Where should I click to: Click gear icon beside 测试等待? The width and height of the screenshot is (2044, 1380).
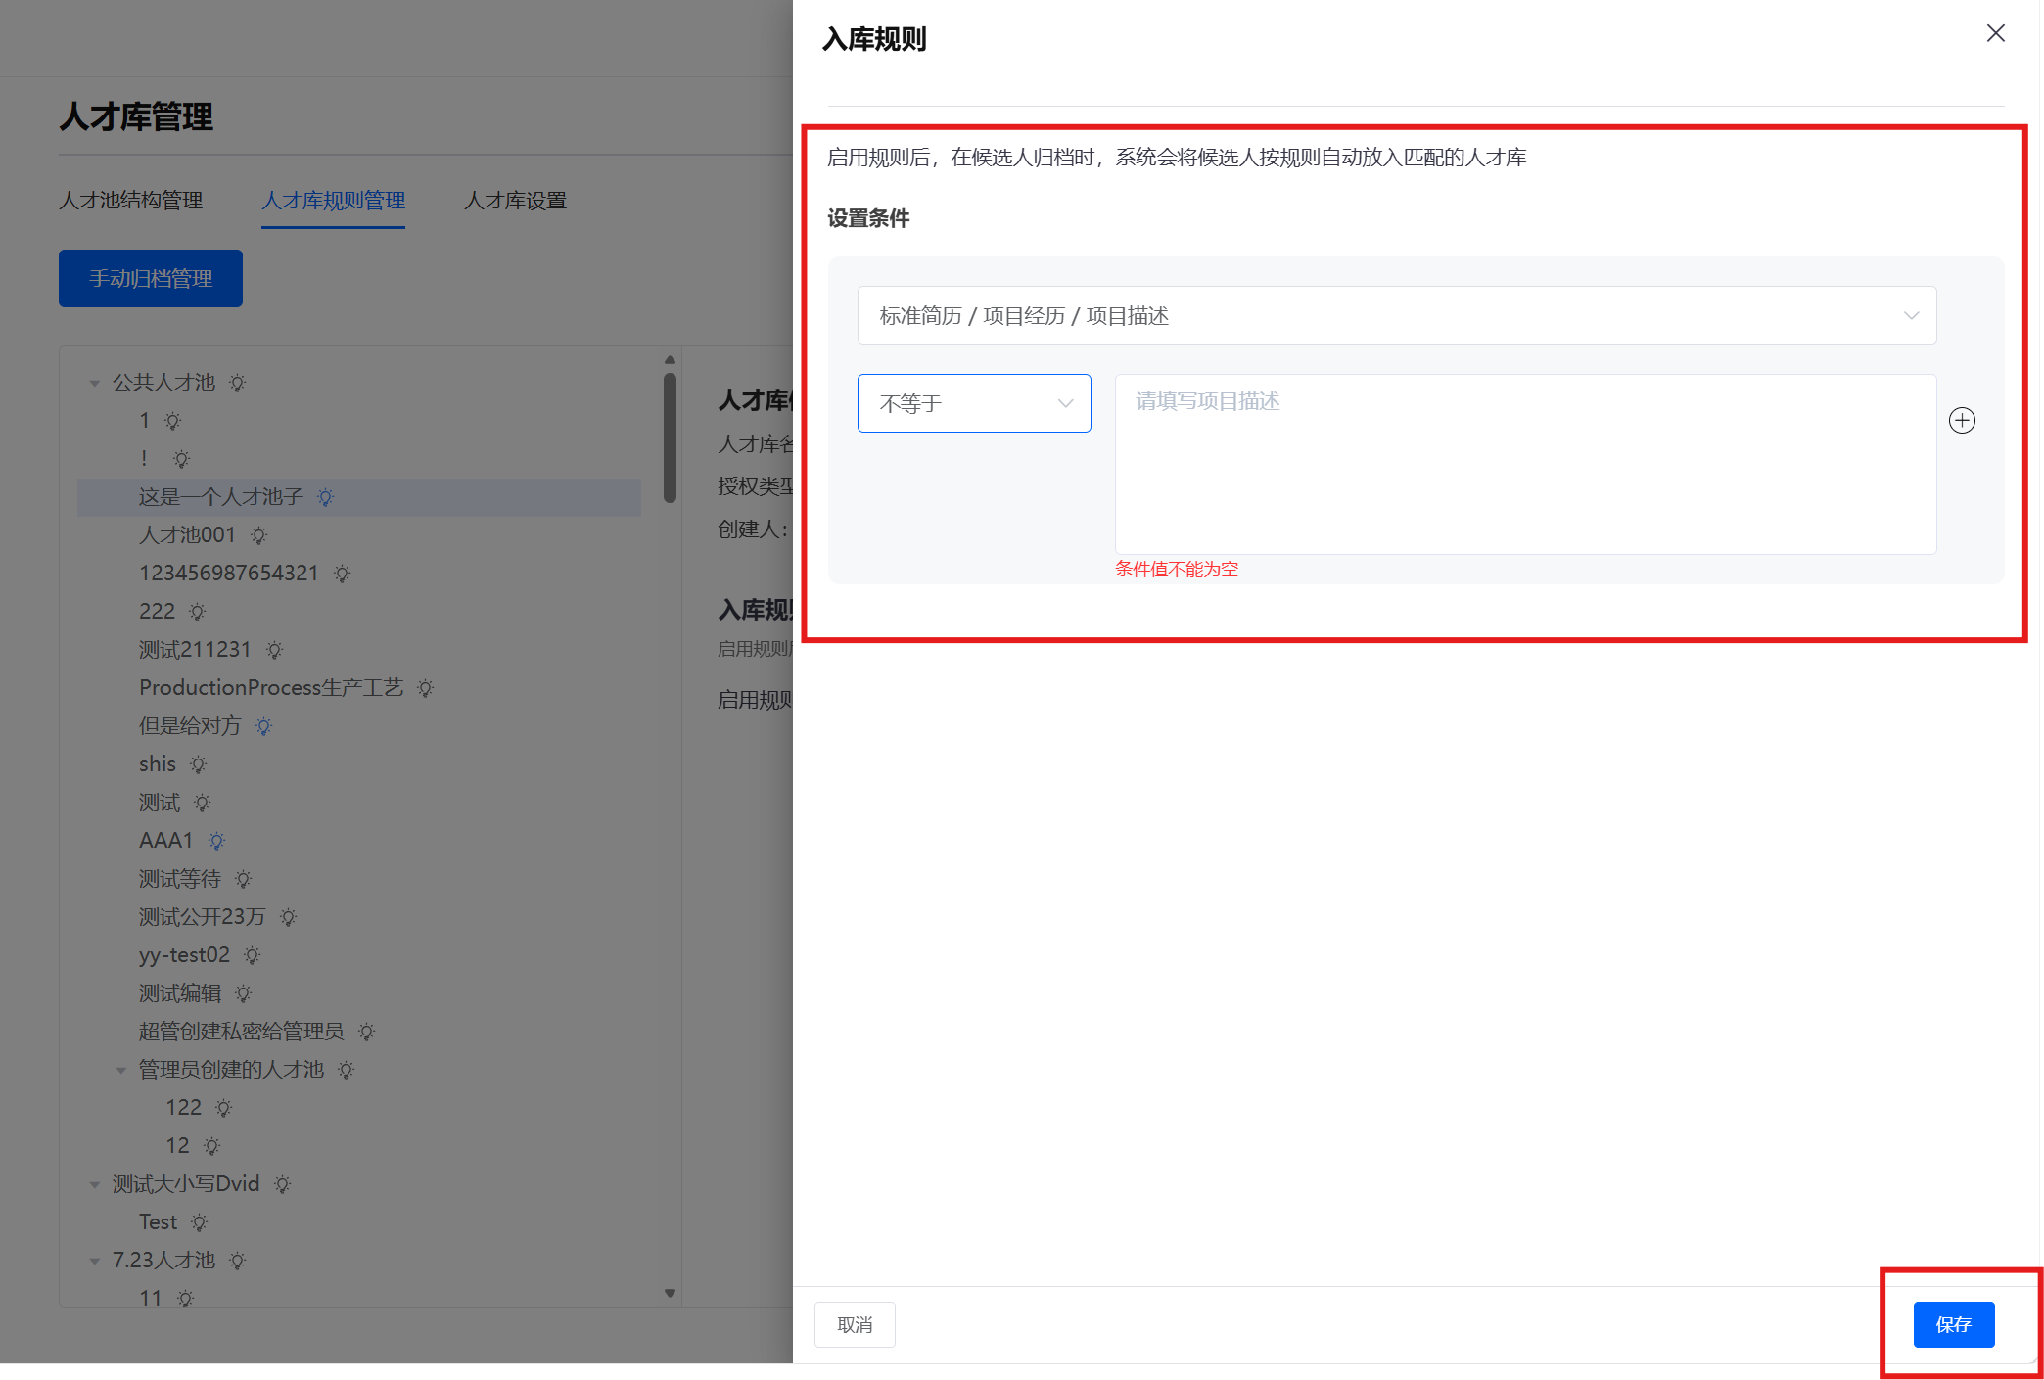[243, 879]
